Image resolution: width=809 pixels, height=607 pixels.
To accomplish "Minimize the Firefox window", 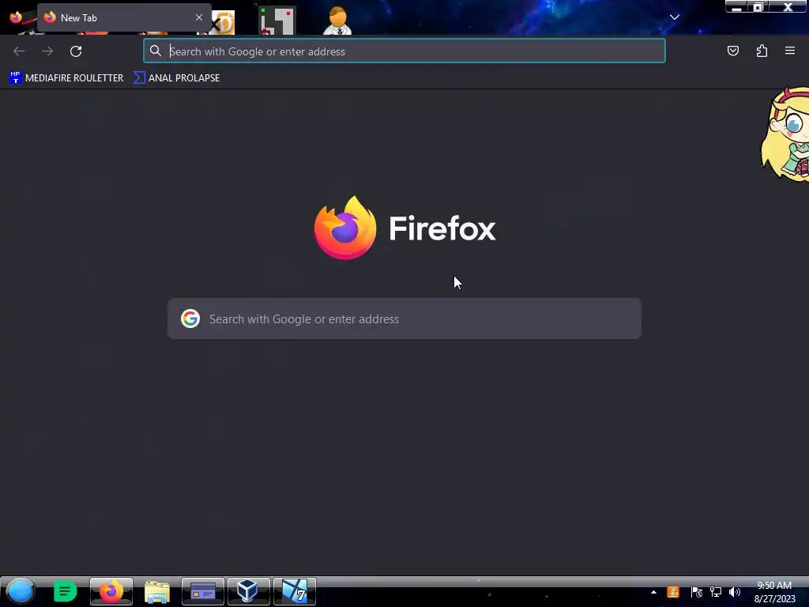I will point(737,6).
